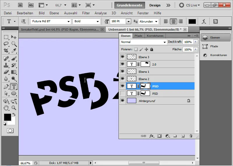Open the 3D Rotate tool

[x=6, y=101]
